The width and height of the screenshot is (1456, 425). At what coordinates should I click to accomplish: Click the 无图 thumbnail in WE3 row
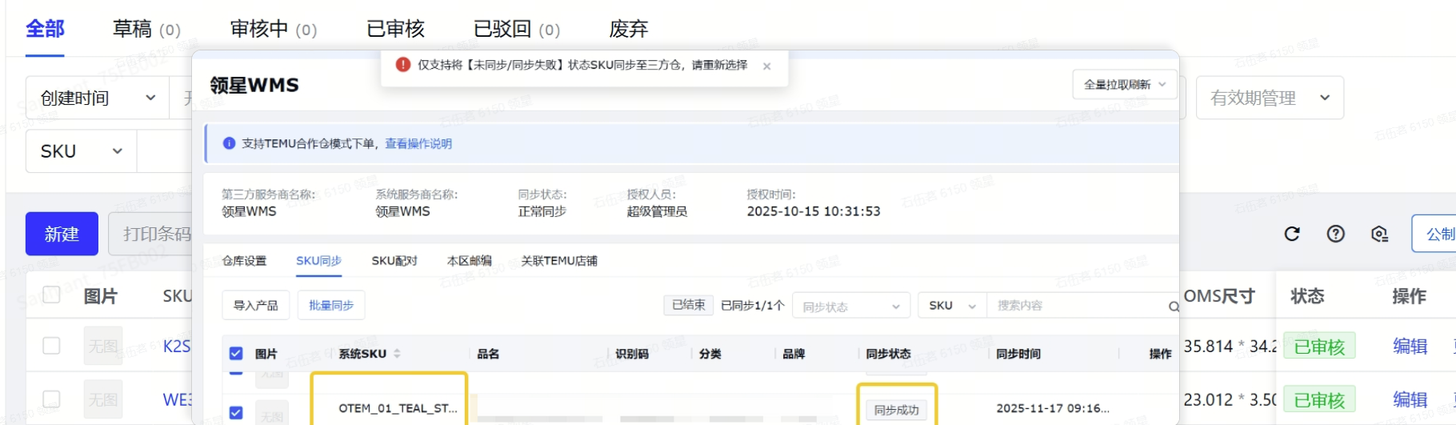tap(103, 399)
